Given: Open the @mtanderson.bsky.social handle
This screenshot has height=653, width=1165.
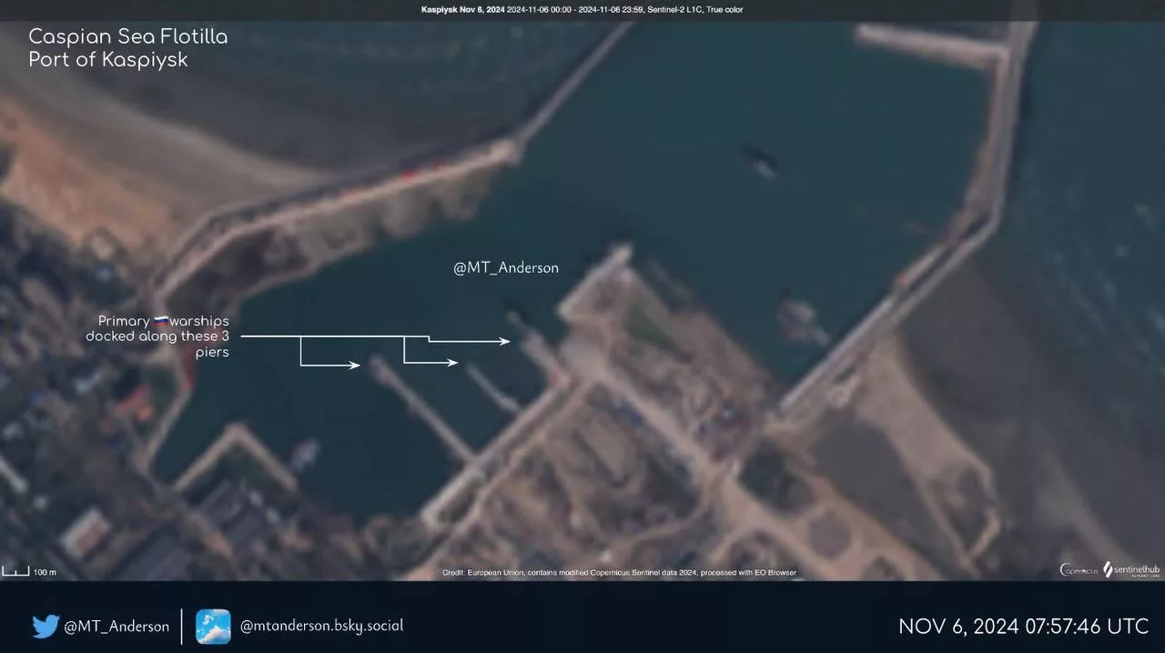Looking at the screenshot, I should (321, 626).
